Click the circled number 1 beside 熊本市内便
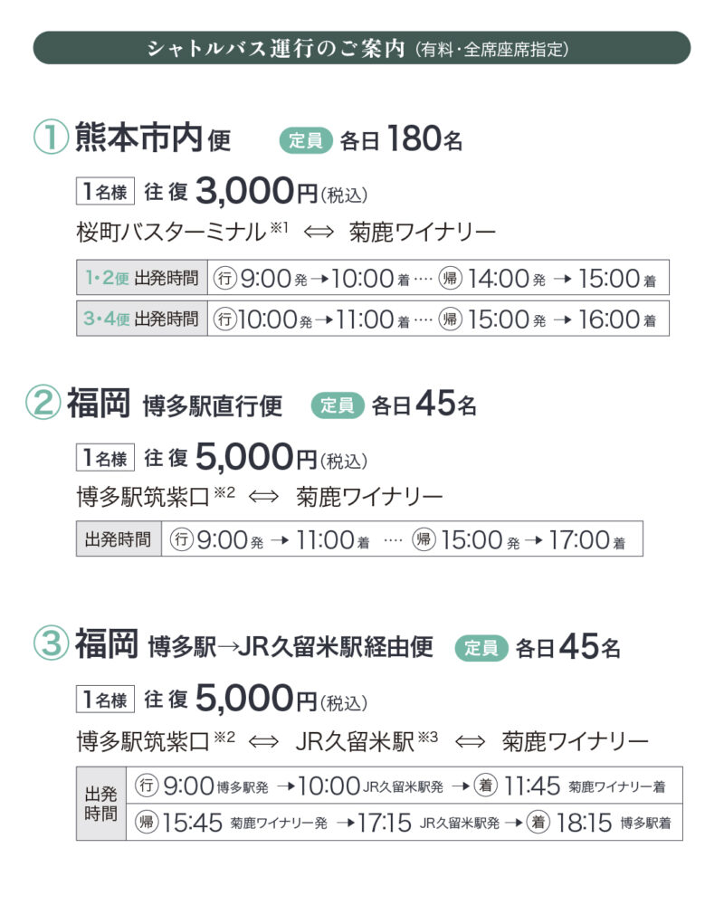Screen dimensions: 724x905 pyautogui.click(x=52, y=138)
